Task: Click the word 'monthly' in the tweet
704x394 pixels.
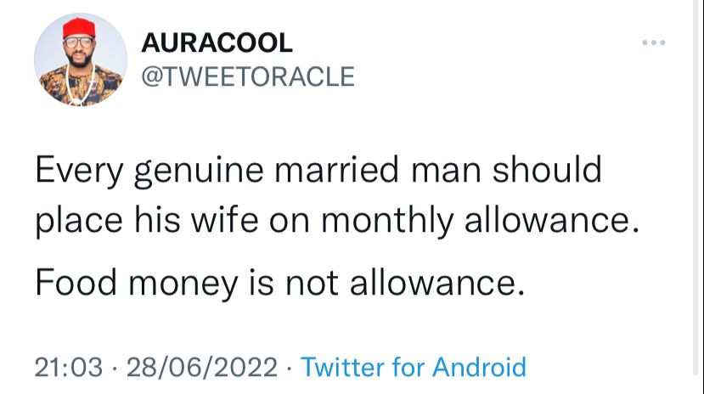Action: (x=387, y=221)
